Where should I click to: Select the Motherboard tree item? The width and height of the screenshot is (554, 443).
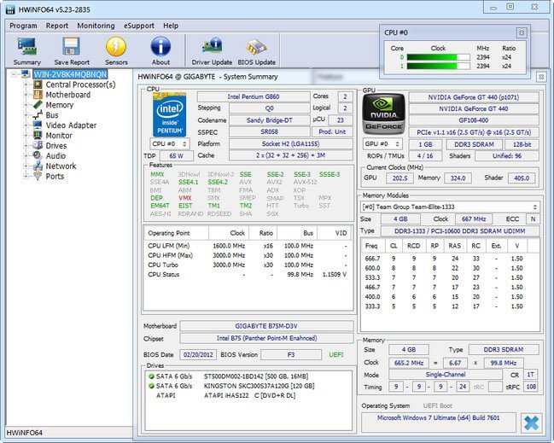(67, 95)
